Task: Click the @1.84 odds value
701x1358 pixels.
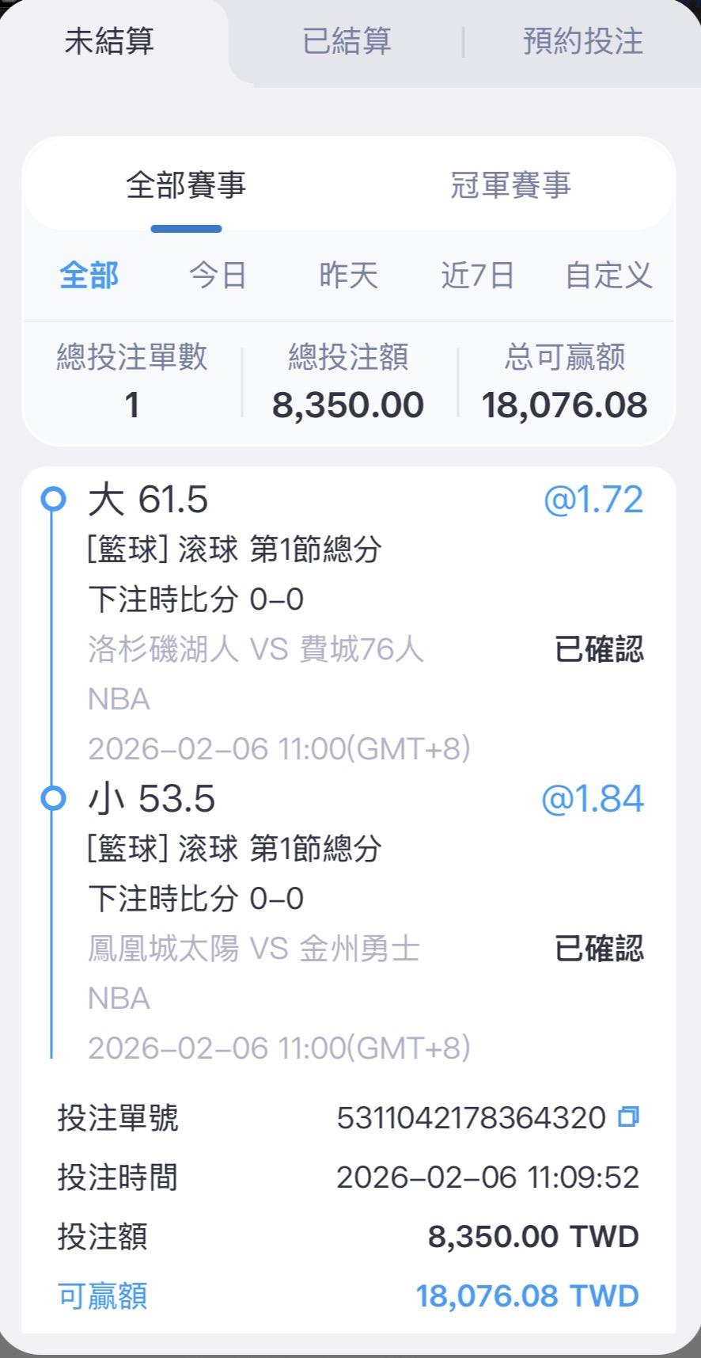Action: point(592,798)
